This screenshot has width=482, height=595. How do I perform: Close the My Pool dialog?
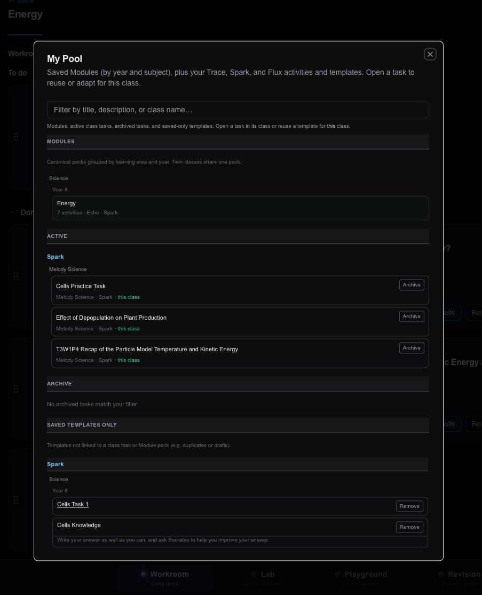click(430, 55)
